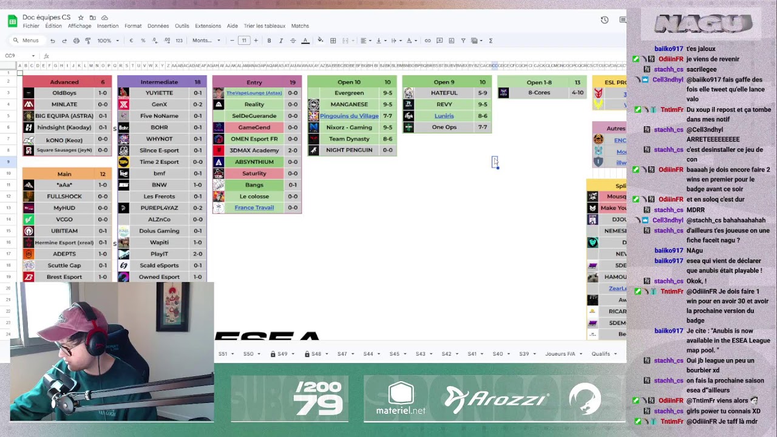Open the zoom 100% dropdown
777x437 pixels.
(x=107, y=41)
